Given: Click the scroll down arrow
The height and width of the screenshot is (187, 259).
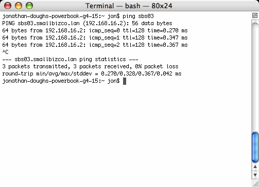Looking at the screenshot, I should tap(255, 175).
